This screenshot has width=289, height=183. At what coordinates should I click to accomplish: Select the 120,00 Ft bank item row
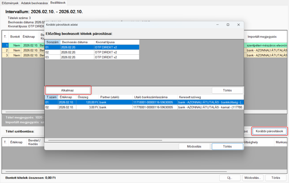pyautogui.click(x=144, y=102)
